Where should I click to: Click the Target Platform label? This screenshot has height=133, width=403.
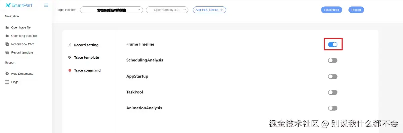click(x=66, y=10)
